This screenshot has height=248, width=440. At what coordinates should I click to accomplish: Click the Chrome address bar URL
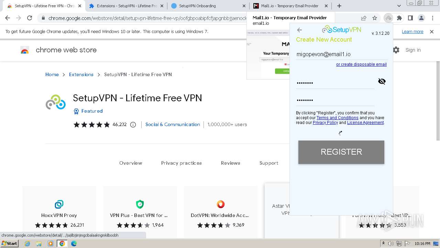[147, 18]
